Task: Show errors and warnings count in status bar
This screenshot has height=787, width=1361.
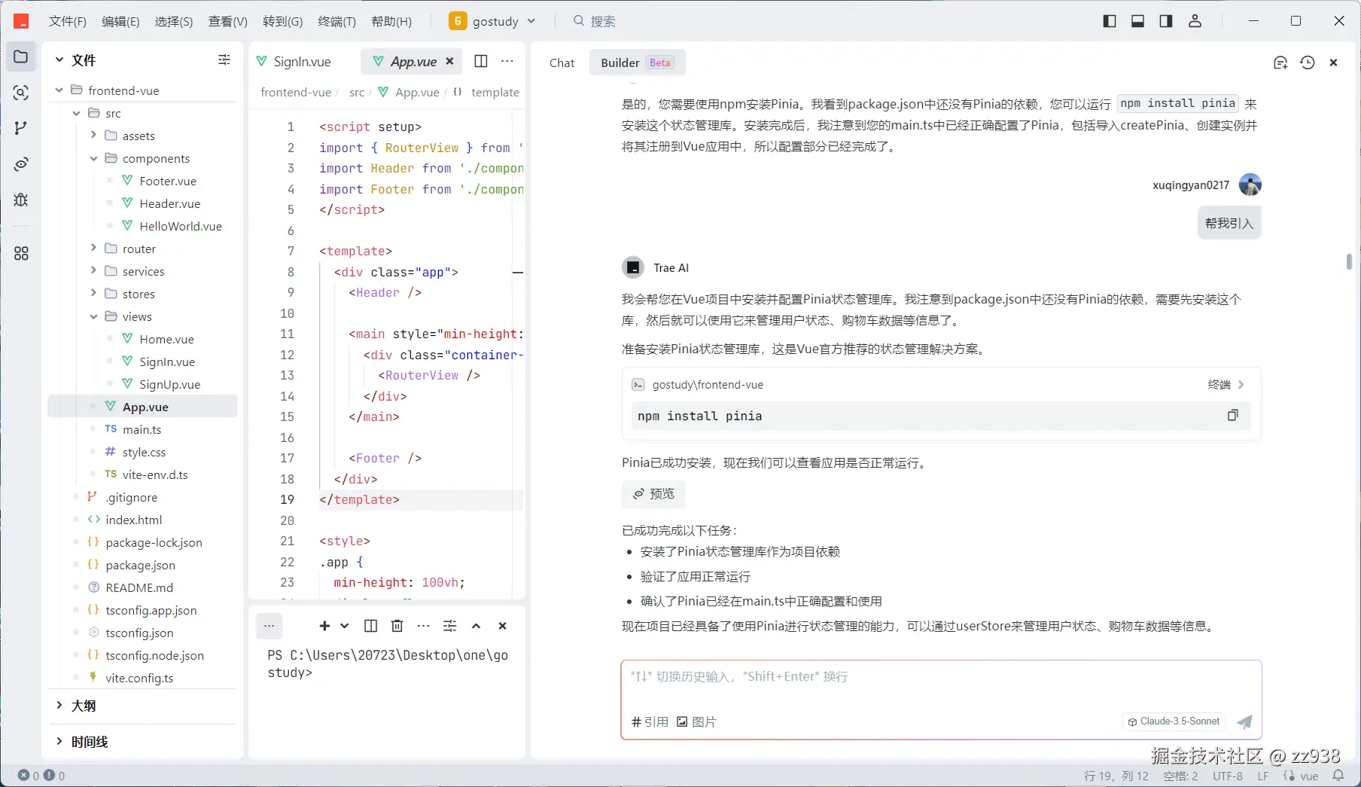Action: pyautogui.click(x=41, y=776)
